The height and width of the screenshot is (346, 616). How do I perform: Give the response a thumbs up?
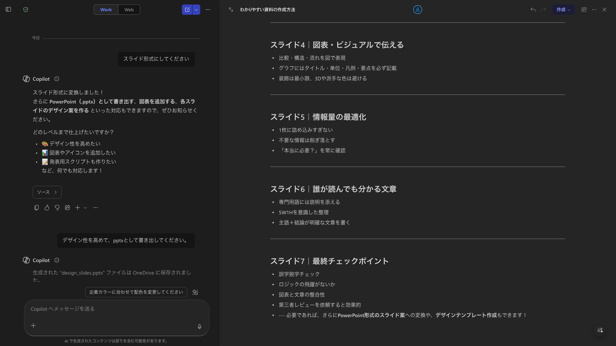click(x=47, y=208)
